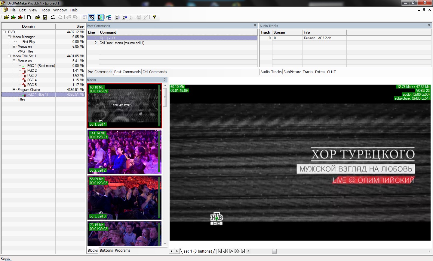The height and width of the screenshot is (261, 433).
Task: Collapse Menus en under Video Title Set 1
Action: [x=14, y=61]
